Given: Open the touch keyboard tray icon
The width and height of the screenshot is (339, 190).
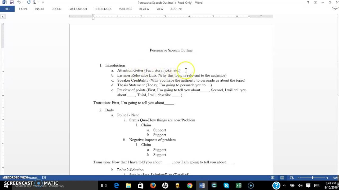Looking at the screenshot, I should (x=317, y=186).
